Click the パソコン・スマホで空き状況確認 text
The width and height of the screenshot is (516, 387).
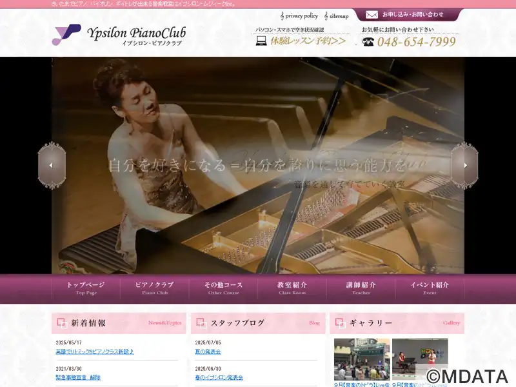pyautogui.click(x=290, y=30)
